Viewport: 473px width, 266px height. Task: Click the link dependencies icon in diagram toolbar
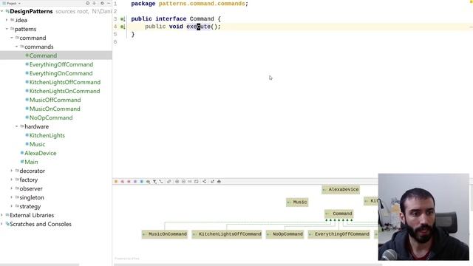tap(169, 182)
